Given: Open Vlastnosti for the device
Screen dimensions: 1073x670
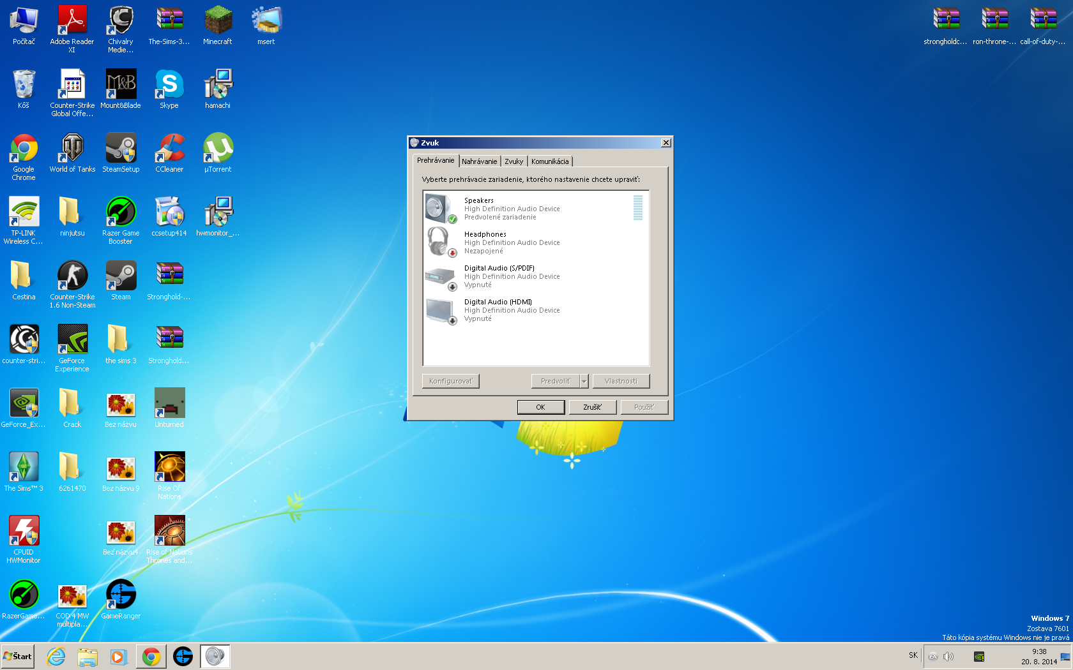Looking at the screenshot, I should (x=621, y=381).
